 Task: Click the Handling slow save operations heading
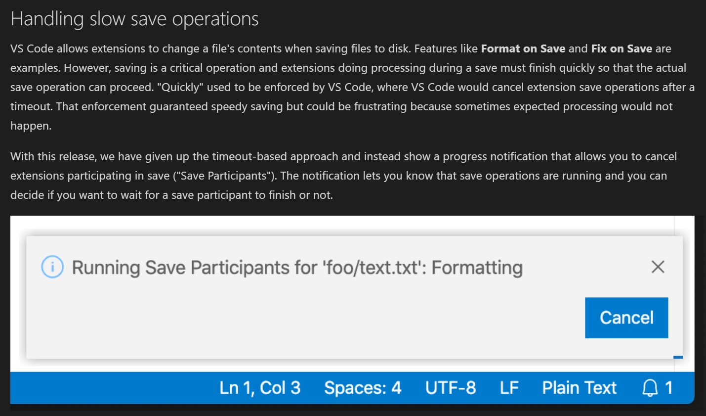click(134, 19)
